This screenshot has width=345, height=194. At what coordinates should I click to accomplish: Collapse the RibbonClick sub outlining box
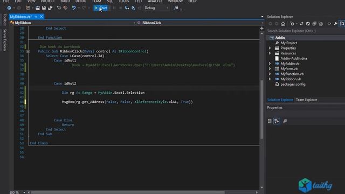28,51
